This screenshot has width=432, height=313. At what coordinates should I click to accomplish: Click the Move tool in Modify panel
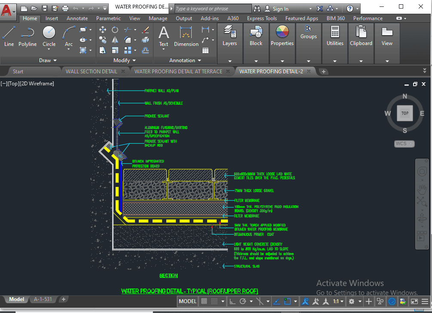pyautogui.click(x=103, y=30)
